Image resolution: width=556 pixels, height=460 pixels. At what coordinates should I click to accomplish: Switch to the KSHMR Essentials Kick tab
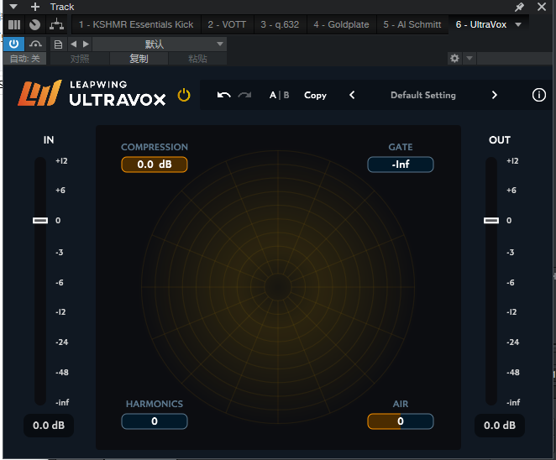pos(136,24)
